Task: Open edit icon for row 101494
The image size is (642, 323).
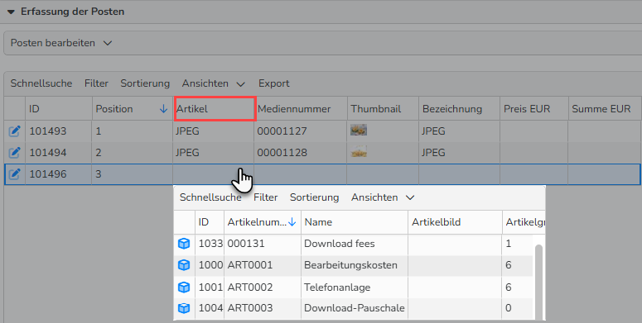Action: click(x=14, y=153)
